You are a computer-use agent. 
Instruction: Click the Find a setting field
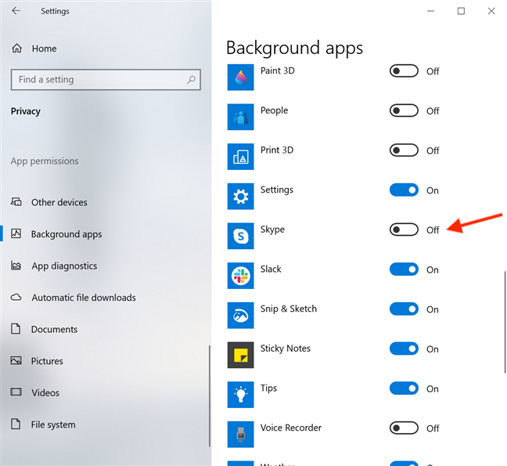106,80
